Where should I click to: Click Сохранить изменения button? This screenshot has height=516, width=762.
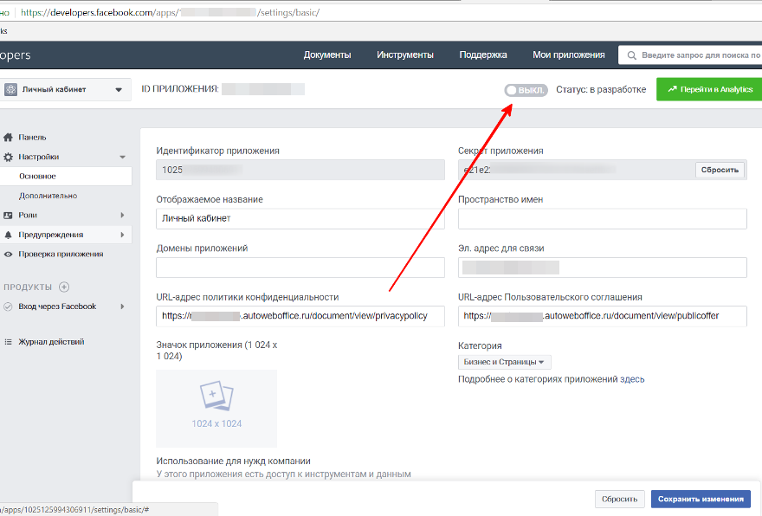[x=701, y=499]
